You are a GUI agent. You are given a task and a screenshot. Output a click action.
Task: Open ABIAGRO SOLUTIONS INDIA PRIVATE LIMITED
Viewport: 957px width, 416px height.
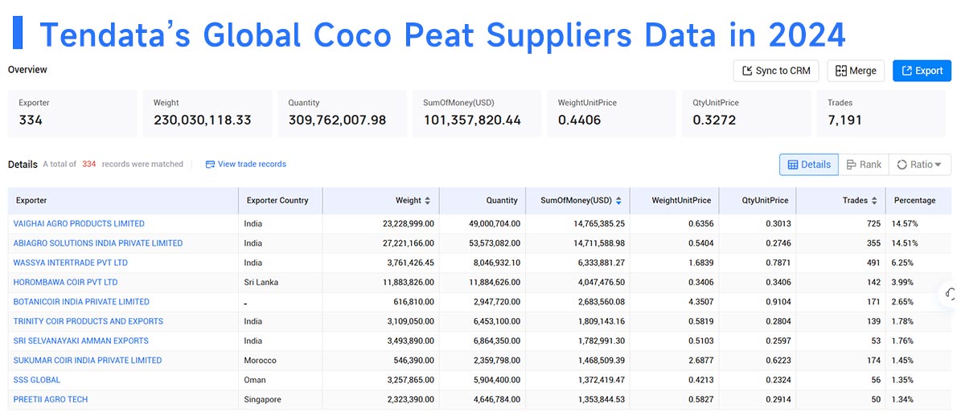tap(97, 243)
